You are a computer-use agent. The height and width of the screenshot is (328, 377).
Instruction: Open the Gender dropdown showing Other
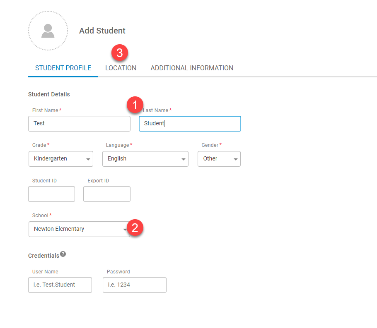[x=219, y=159]
